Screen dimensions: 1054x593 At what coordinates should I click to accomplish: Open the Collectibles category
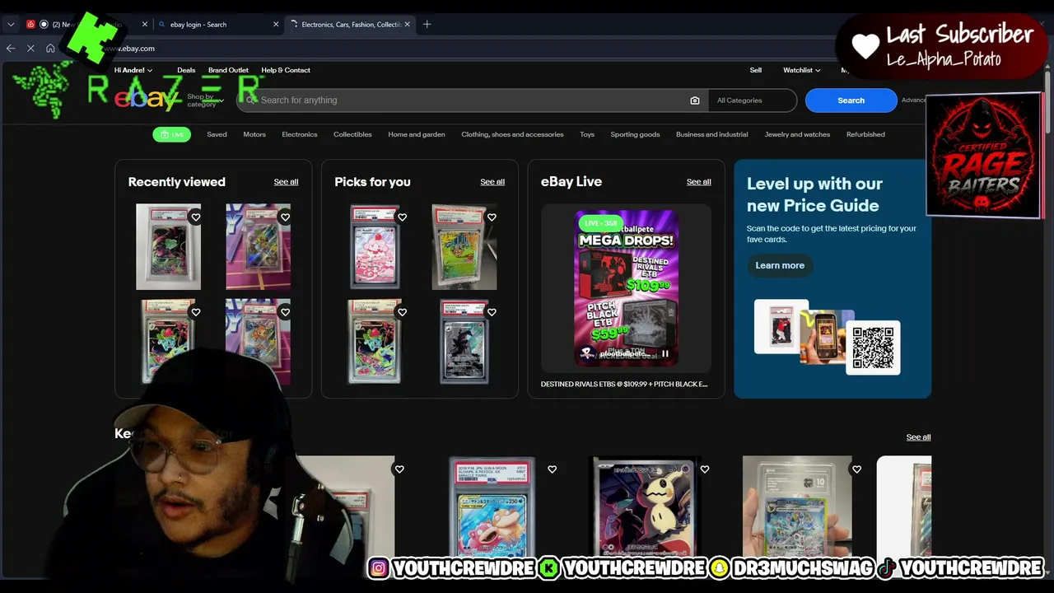pos(352,134)
